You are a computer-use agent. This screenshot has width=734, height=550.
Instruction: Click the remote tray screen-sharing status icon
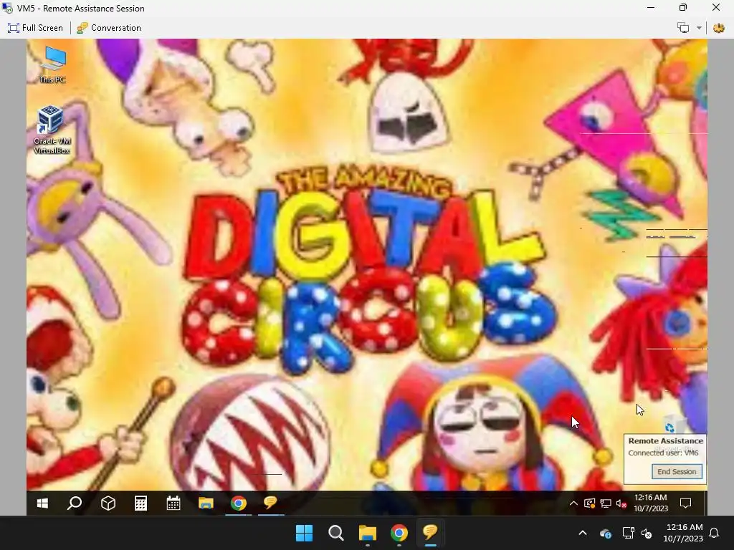tap(589, 503)
